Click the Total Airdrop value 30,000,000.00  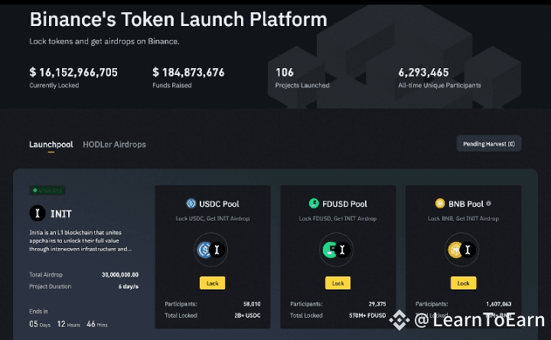[x=120, y=275]
